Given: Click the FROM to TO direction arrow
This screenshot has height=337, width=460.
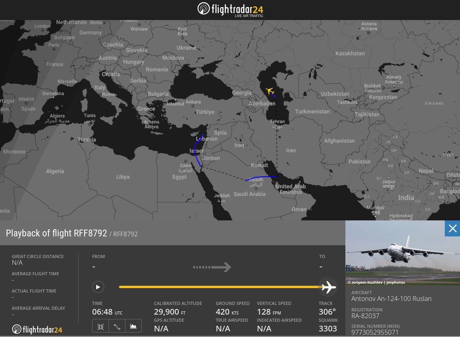Looking at the screenshot, I should pos(212,267).
